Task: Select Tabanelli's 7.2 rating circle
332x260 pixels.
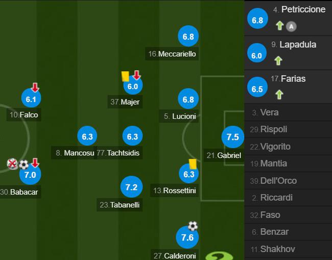Action: (131, 187)
